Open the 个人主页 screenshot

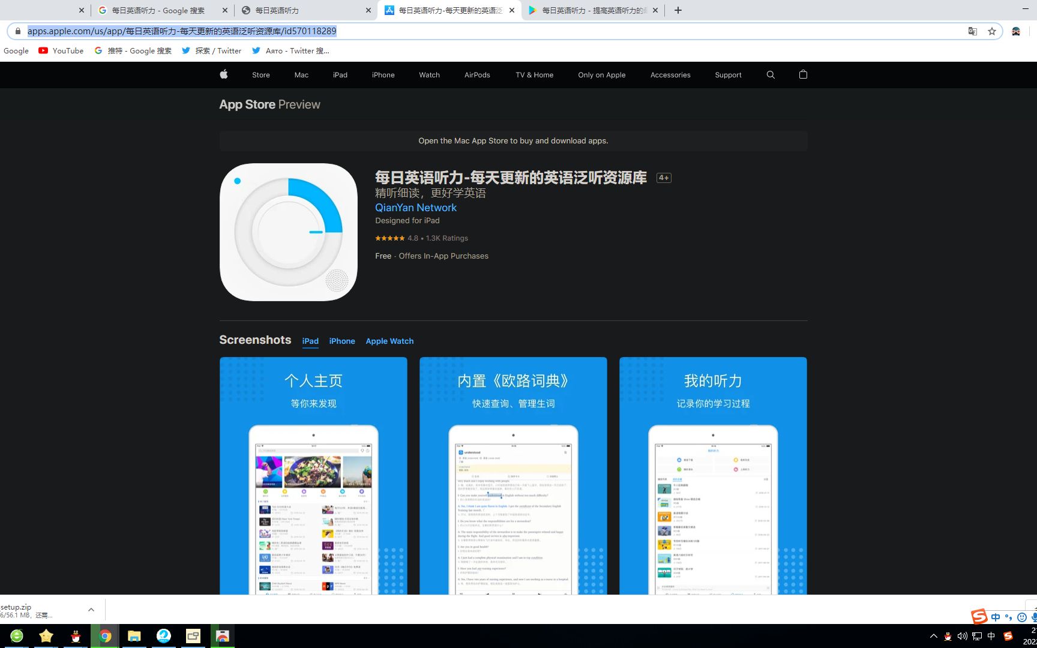[x=313, y=476]
